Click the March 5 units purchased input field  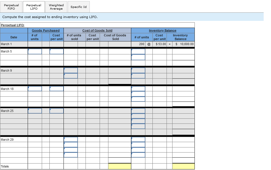point(35,51)
